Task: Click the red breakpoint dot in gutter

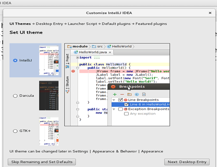Action: coord(73,71)
